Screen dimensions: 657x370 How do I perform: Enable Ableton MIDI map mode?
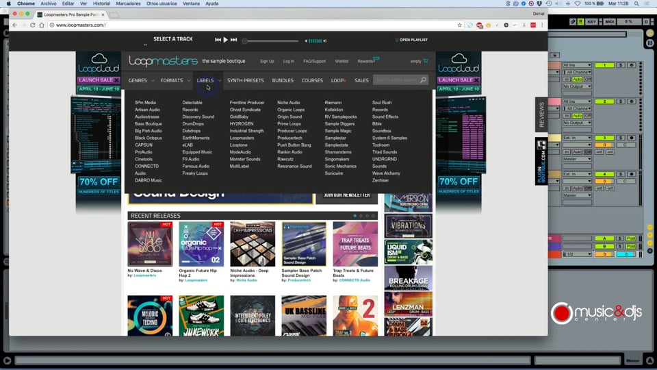610,21
